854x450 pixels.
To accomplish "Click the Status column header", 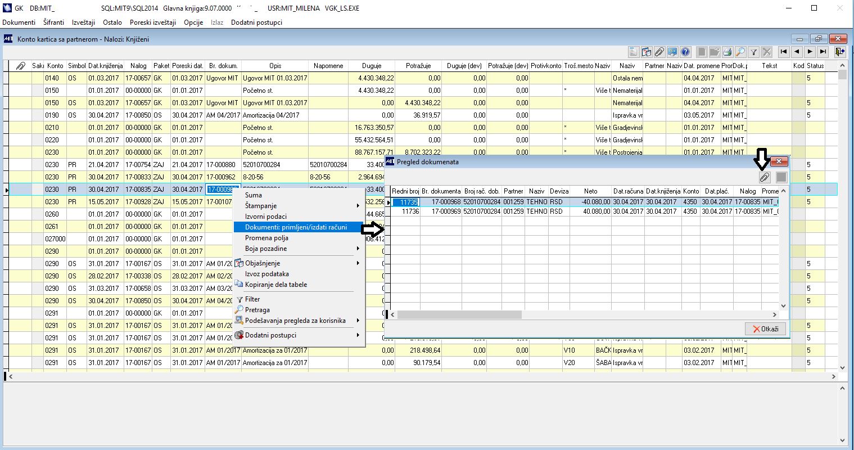I will pyautogui.click(x=815, y=66).
